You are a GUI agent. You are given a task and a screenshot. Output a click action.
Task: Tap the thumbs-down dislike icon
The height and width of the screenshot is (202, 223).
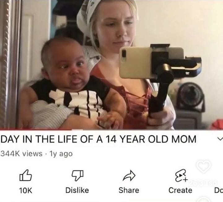(x=77, y=175)
